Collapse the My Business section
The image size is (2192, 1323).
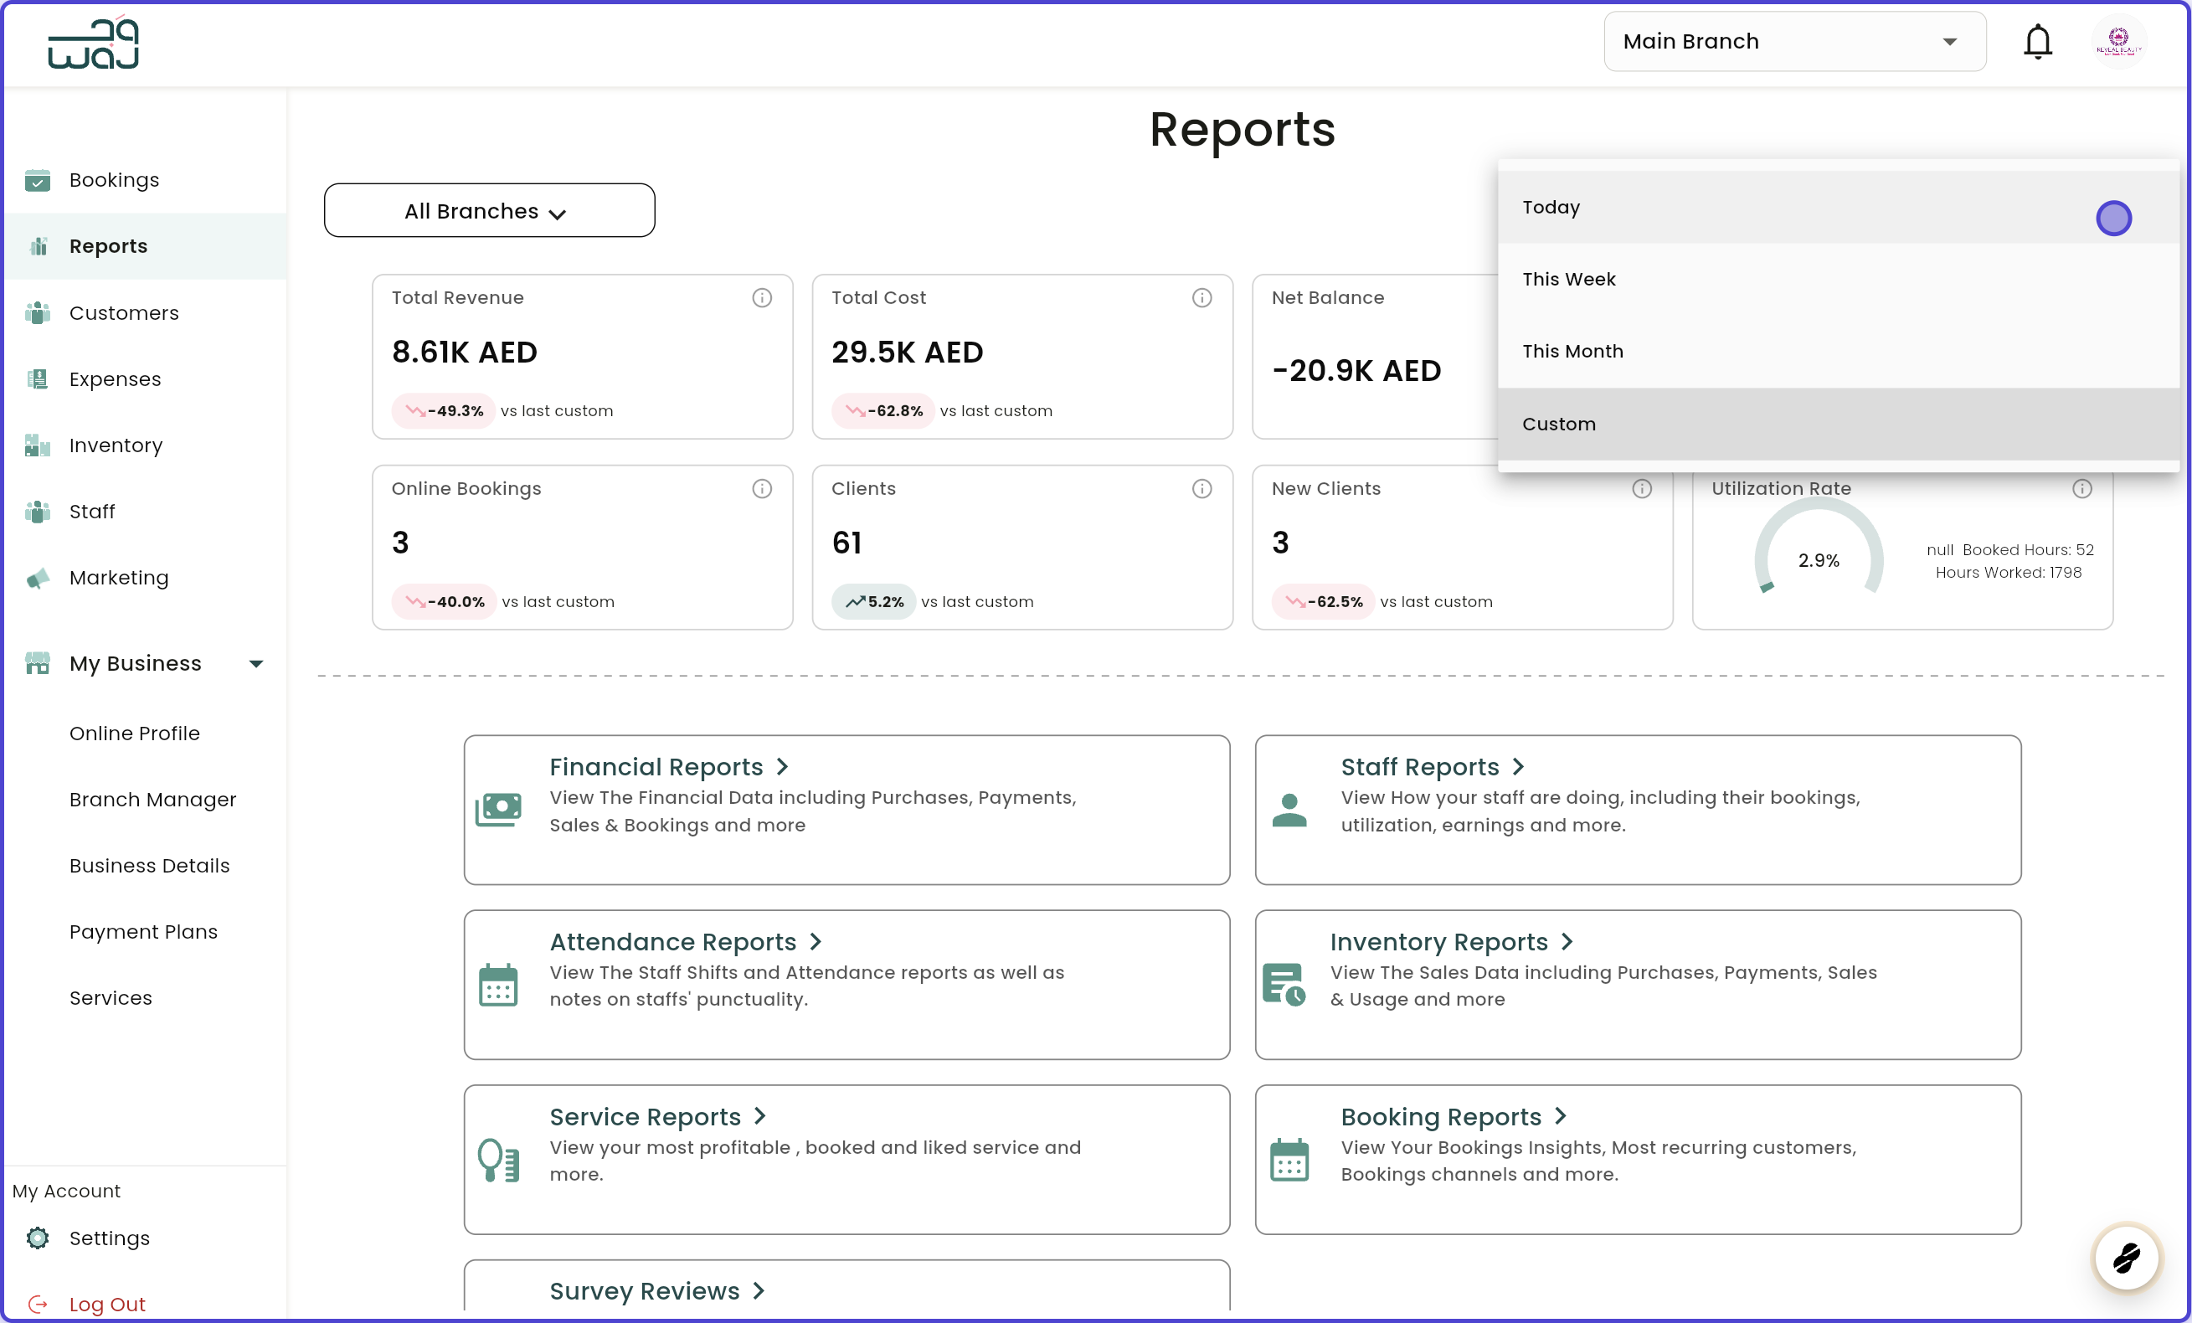[256, 663]
